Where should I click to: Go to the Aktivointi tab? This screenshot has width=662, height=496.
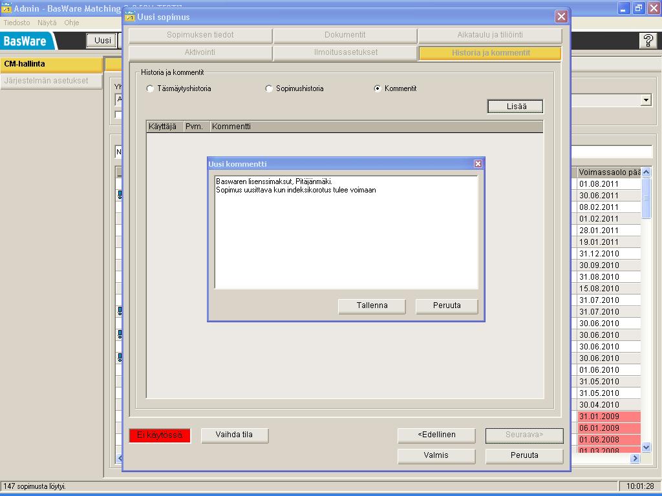click(200, 52)
